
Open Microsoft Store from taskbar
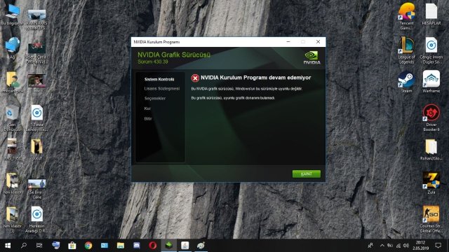click(72, 246)
